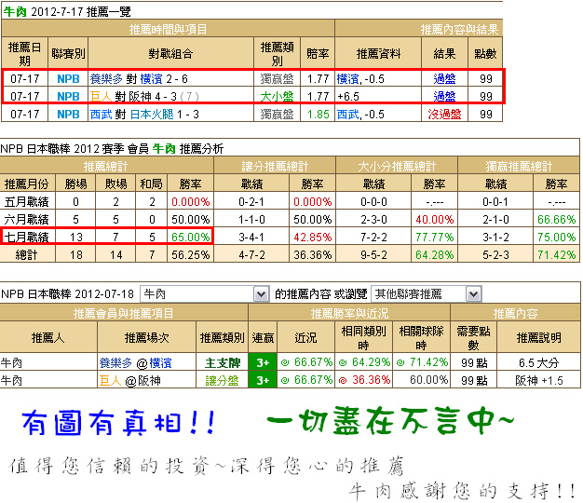This screenshot has height=503, width=583.
Task: Click the 71.42% total 獨贏 win rate
Action: pos(556,254)
